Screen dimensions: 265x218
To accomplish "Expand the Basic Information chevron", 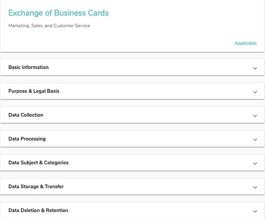I will [255, 68].
